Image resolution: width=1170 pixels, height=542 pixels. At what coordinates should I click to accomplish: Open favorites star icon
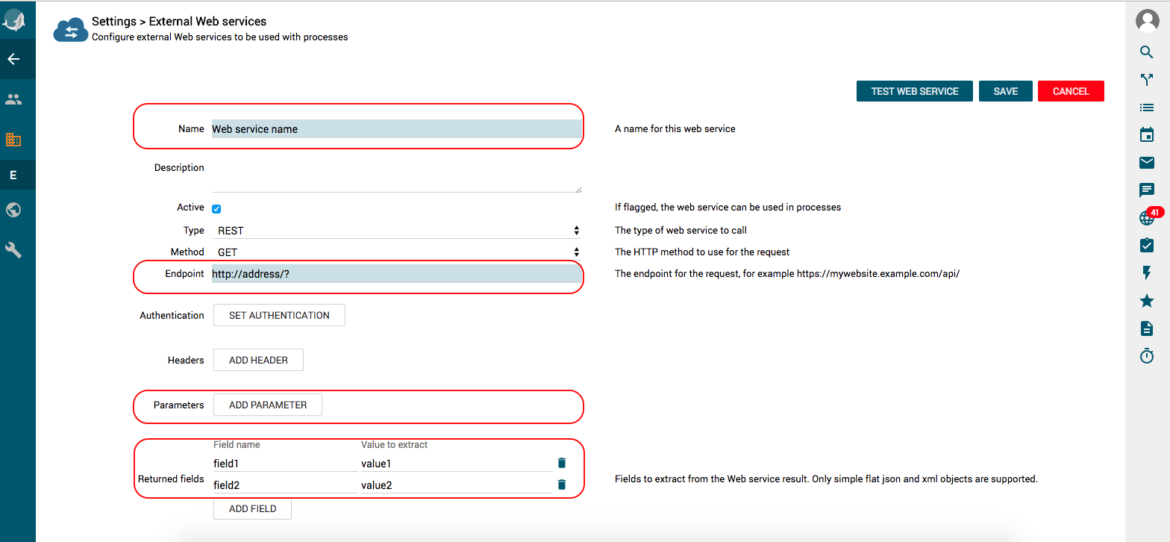1147,301
